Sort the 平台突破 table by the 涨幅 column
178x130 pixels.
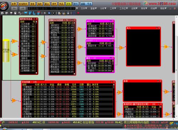(x=67, y=85)
